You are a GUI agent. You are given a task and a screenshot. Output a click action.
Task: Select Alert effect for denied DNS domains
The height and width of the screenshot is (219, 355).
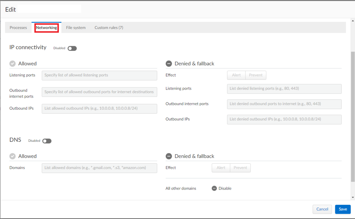(x=221, y=168)
